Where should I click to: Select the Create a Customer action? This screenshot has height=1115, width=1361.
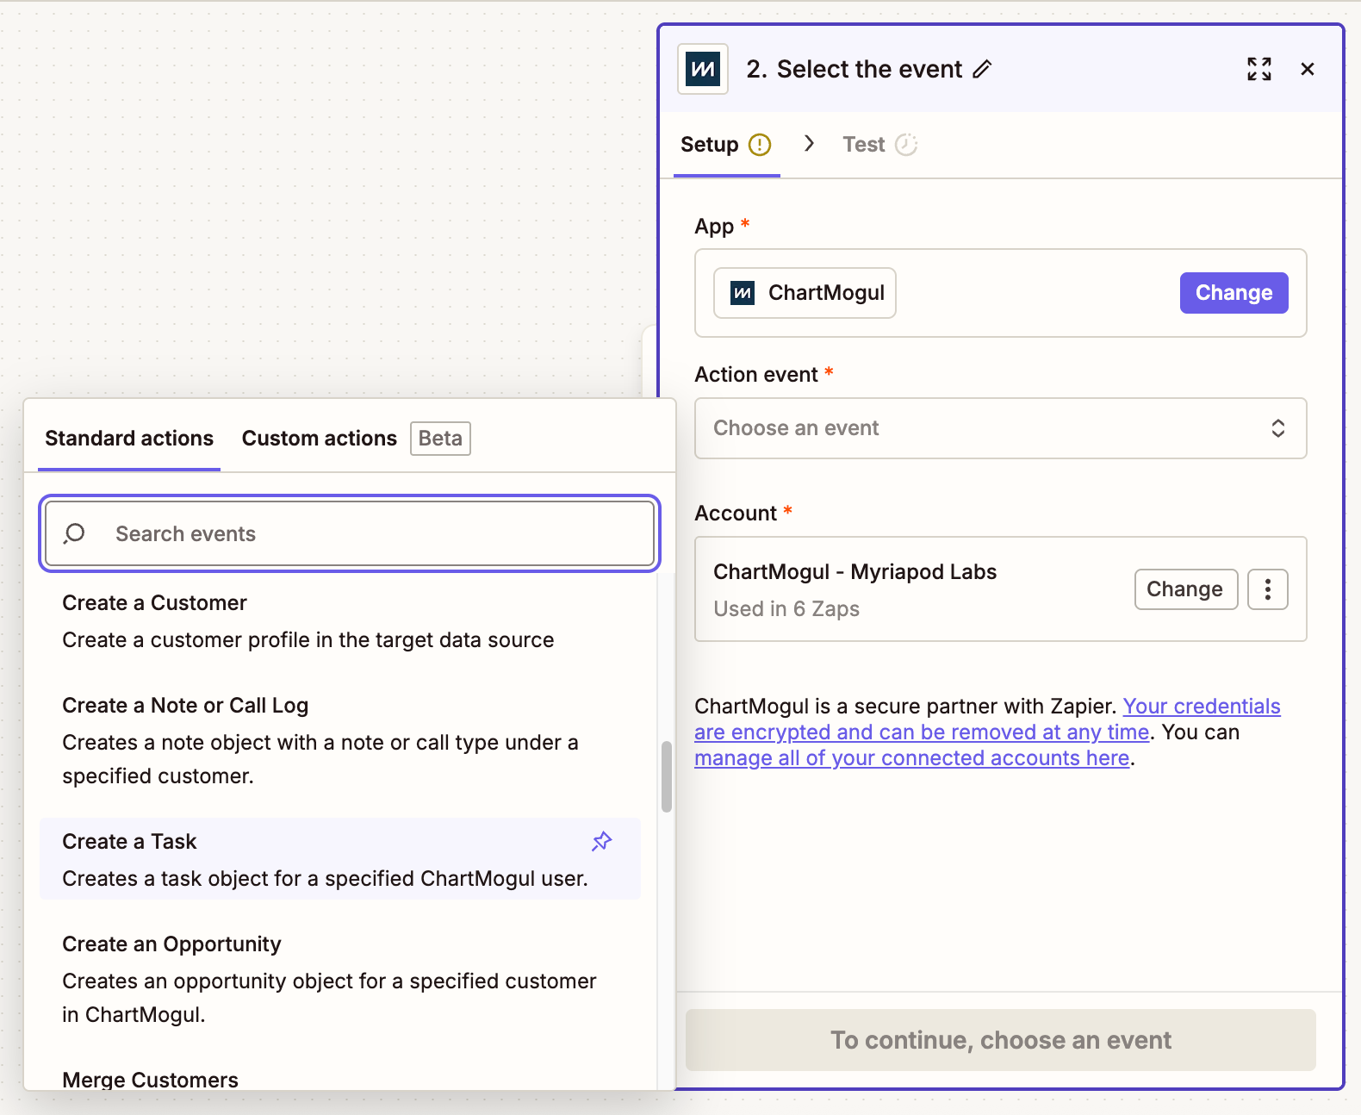coord(340,621)
